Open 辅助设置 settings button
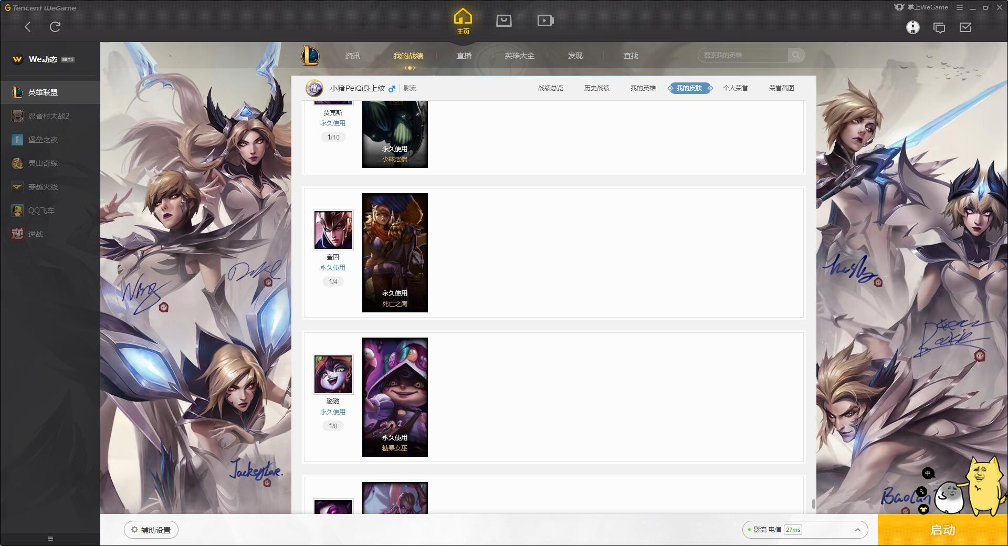Image resolution: width=1008 pixels, height=546 pixels. pos(151,530)
